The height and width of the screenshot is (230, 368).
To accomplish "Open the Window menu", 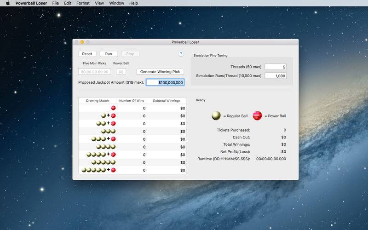I will (x=116, y=3).
